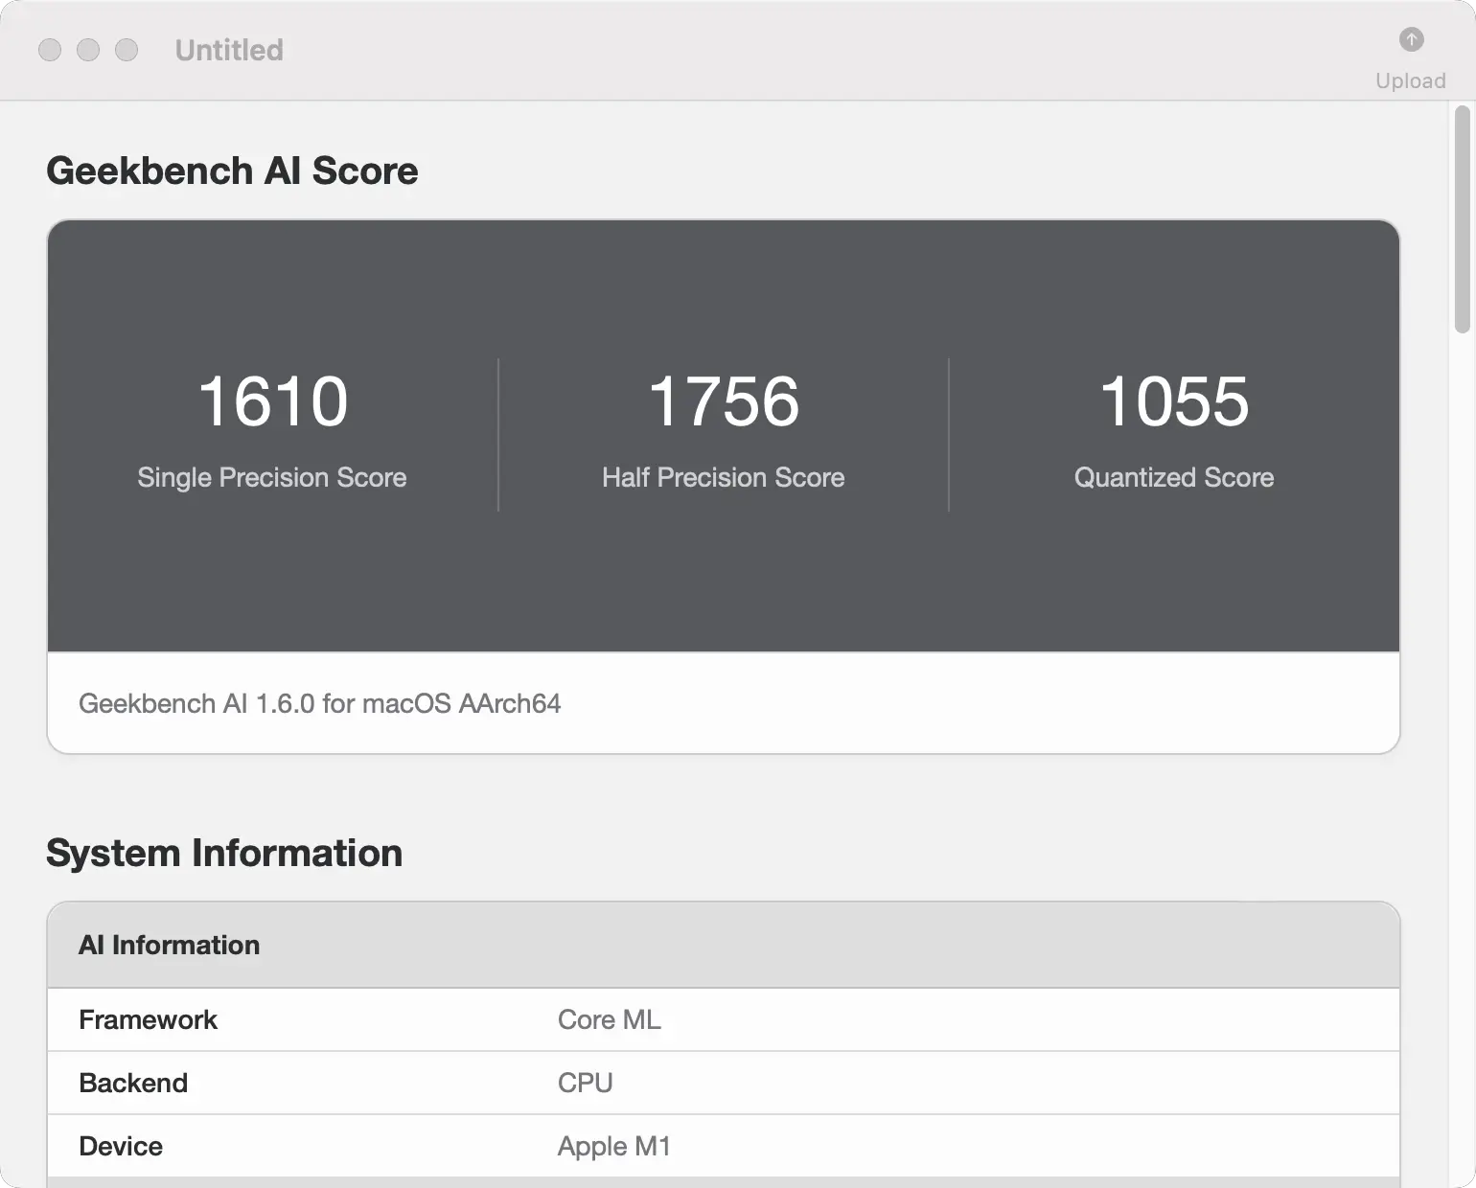Click the CPU backend value
This screenshot has width=1476, height=1188.
point(585,1083)
